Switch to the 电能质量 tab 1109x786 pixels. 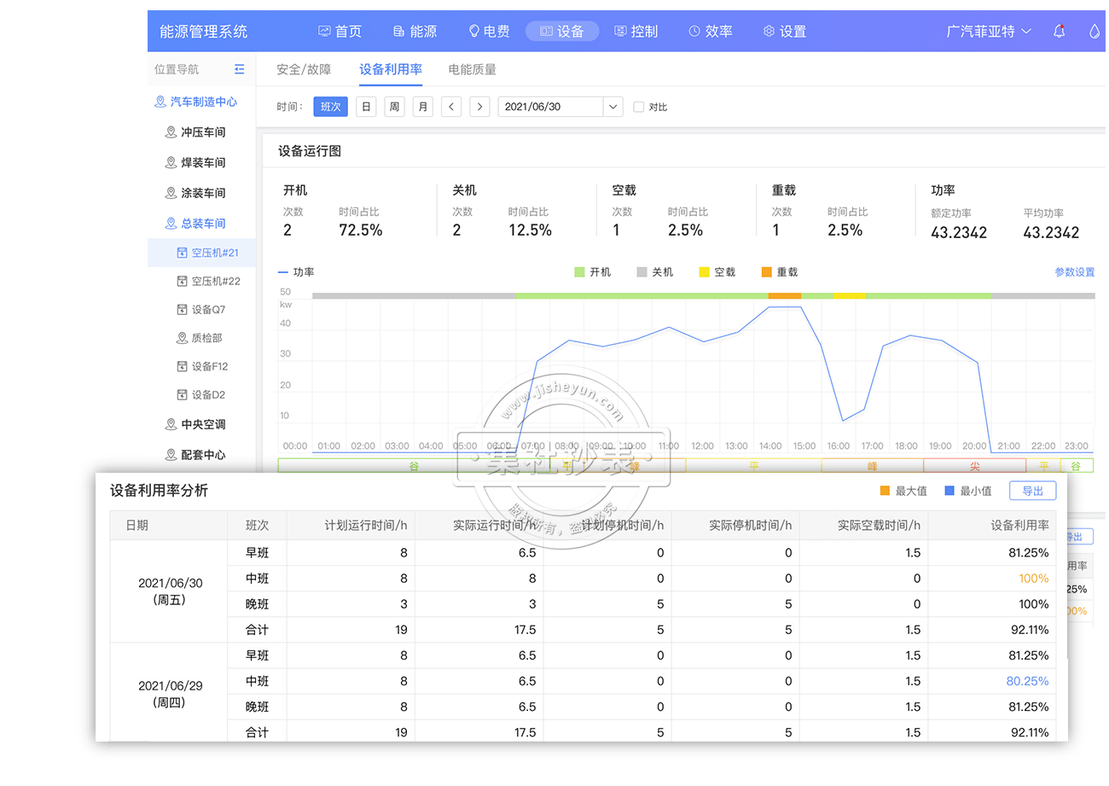coord(472,69)
